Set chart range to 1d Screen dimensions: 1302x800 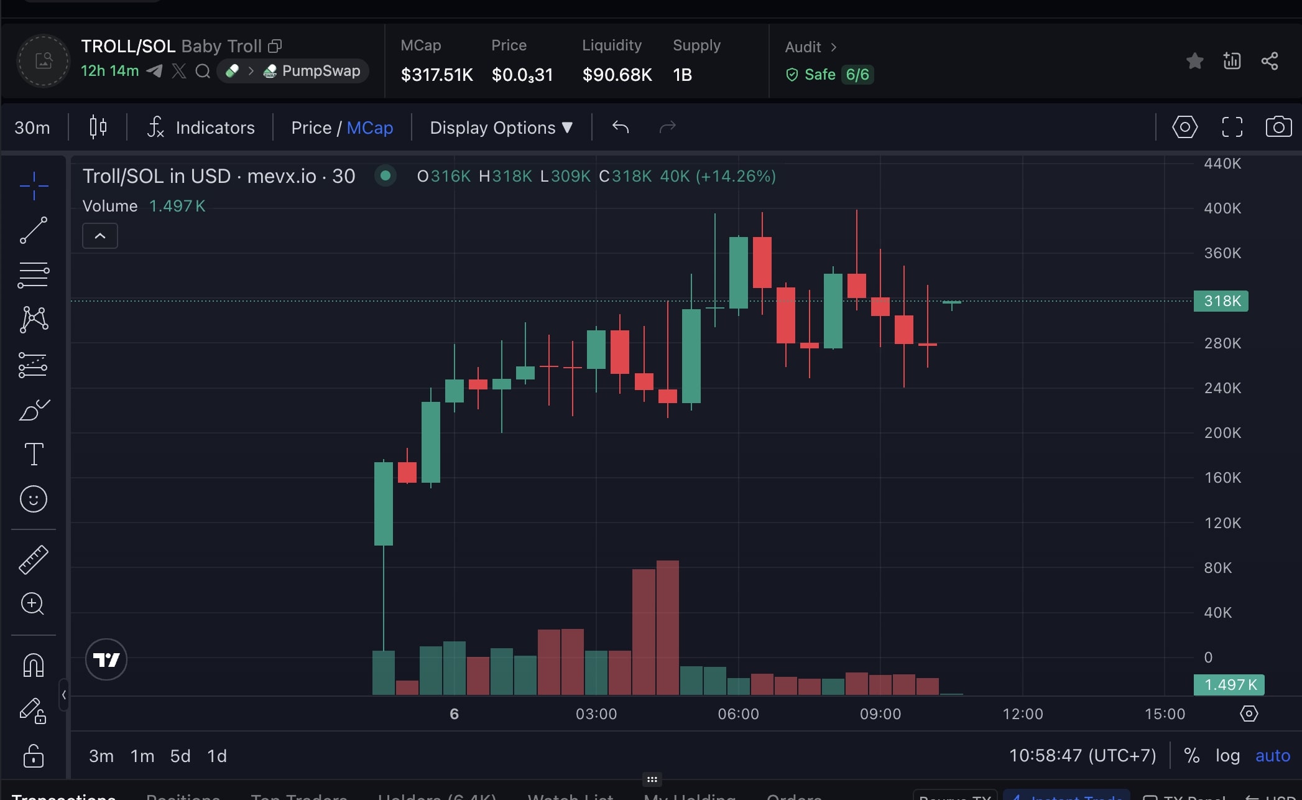pyautogui.click(x=216, y=756)
